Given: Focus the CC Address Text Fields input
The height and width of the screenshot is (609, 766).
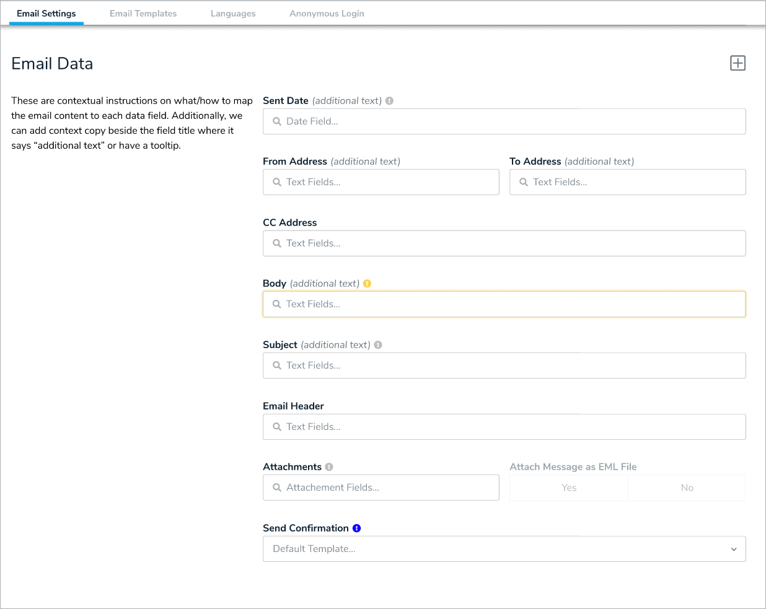Looking at the screenshot, I should tap(504, 243).
